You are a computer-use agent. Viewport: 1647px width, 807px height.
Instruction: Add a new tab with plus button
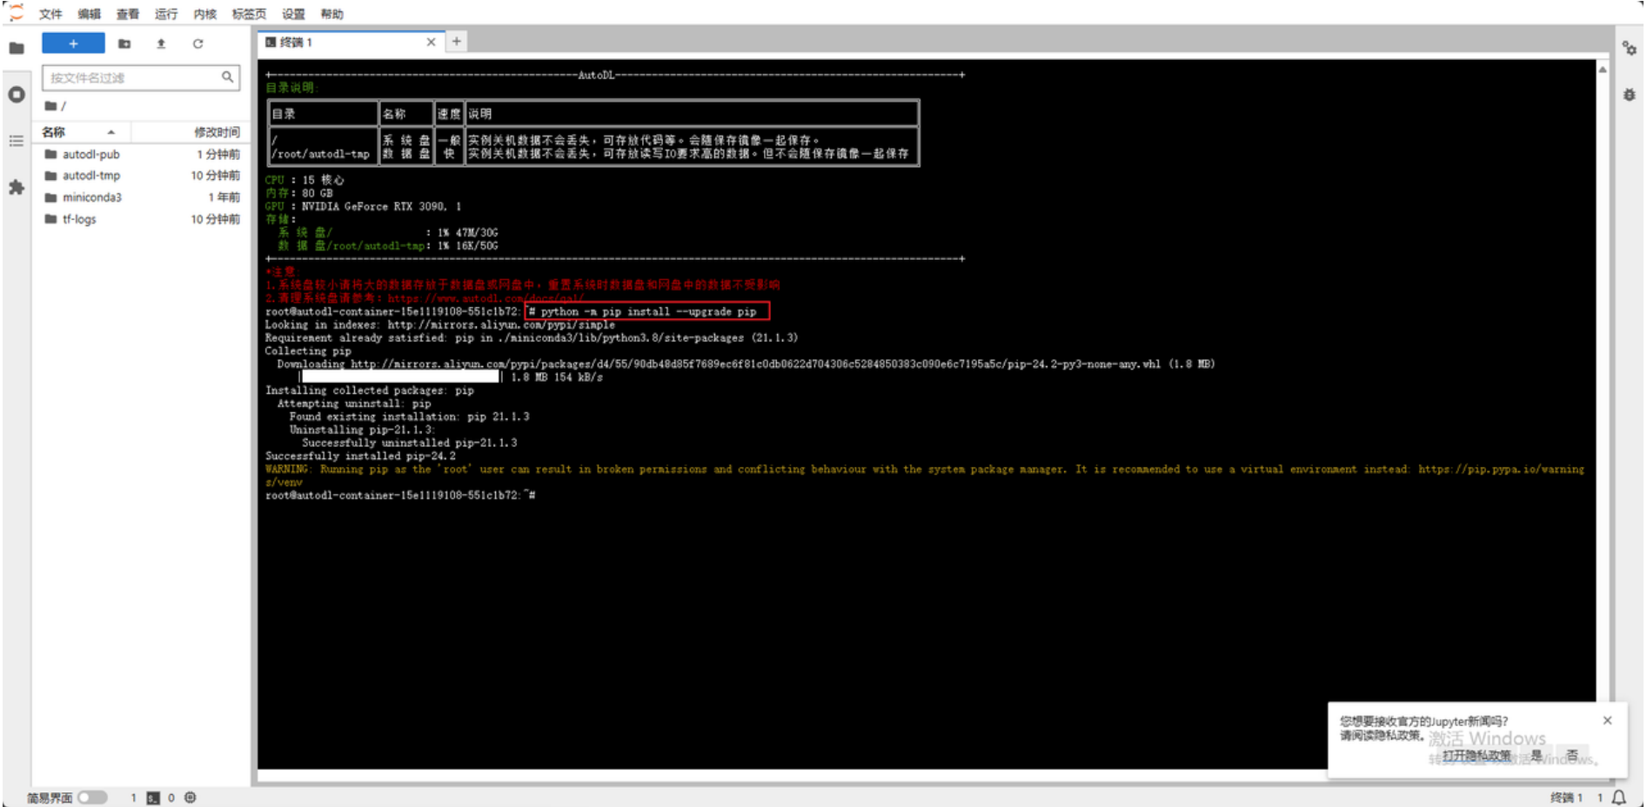click(x=457, y=42)
